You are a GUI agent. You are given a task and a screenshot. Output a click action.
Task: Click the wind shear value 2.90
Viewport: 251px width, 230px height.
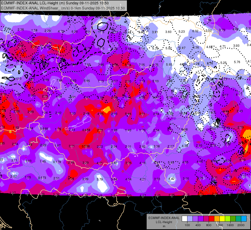[x=128, y=82]
